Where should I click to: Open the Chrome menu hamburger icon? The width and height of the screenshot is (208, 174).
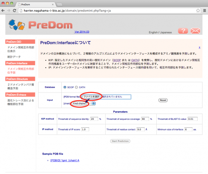pos(203,11)
